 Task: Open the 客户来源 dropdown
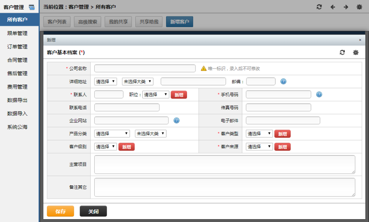[x=260, y=146]
